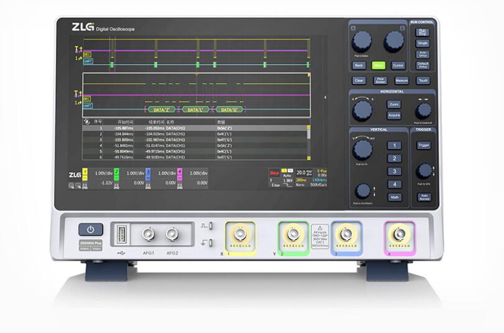Tap the decode table scroll-up arrow
504x333 pixels.
(x=309, y=127)
